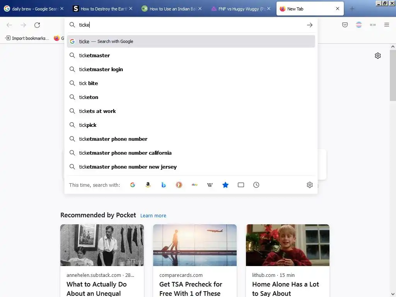
Task: Open 'Import bookmarks...' bookmark toolbar item
Action: [x=27, y=38]
